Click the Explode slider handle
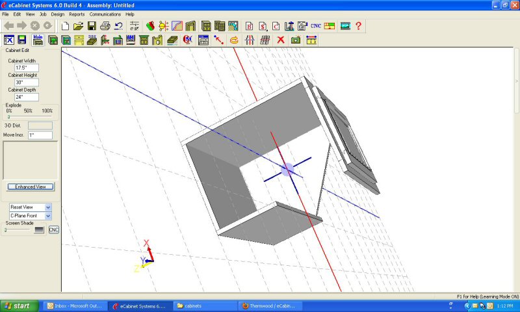The image size is (520, 312). [x=8, y=117]
